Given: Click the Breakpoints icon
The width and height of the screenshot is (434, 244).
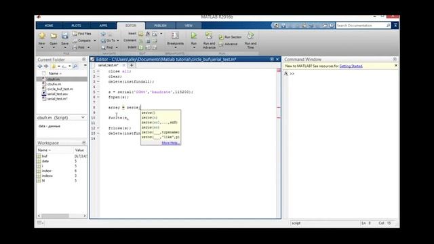Looking at the screenshot, I should pos(175,36).
